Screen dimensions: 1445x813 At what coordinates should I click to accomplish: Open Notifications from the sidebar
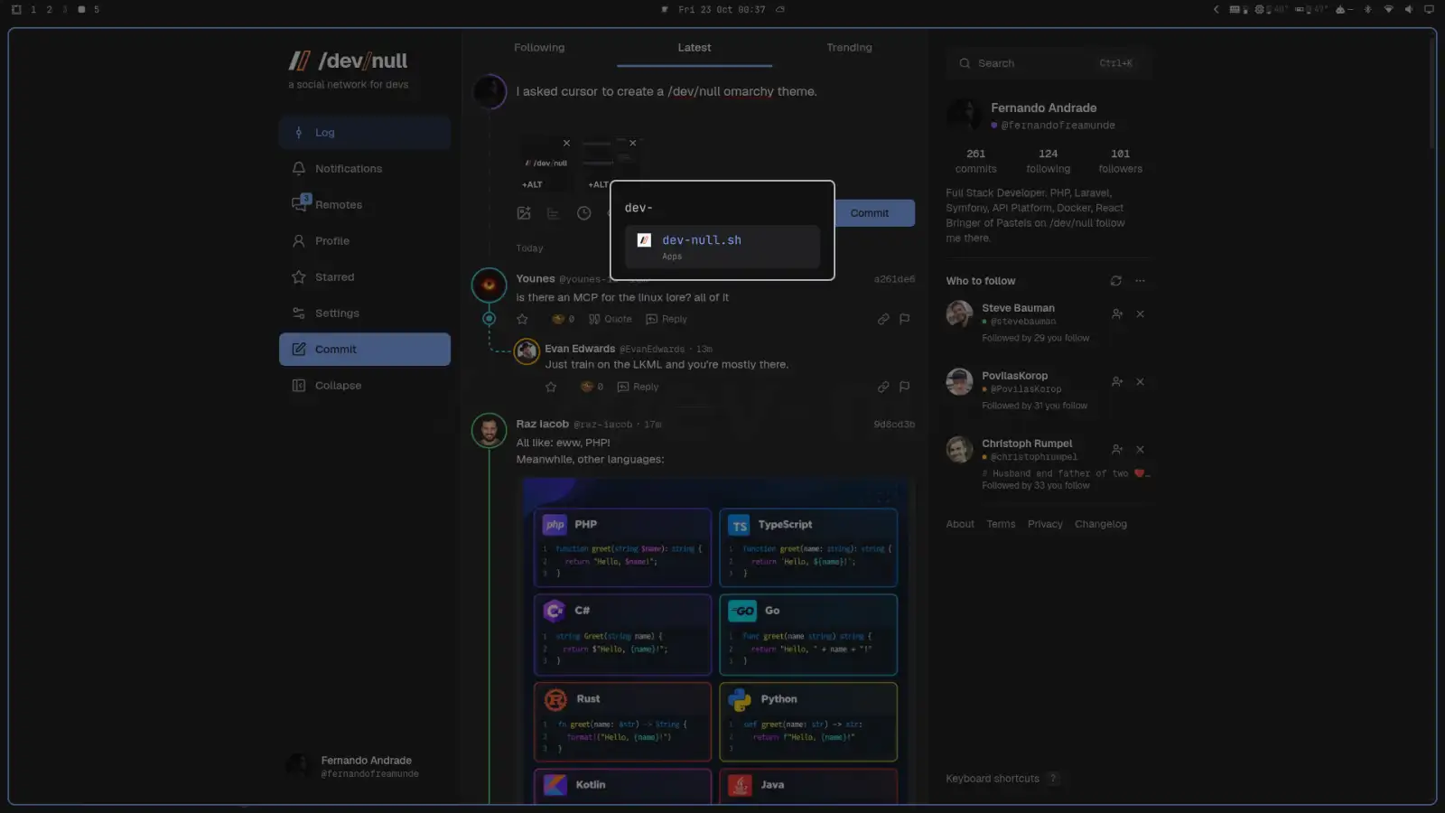(365, 169)
